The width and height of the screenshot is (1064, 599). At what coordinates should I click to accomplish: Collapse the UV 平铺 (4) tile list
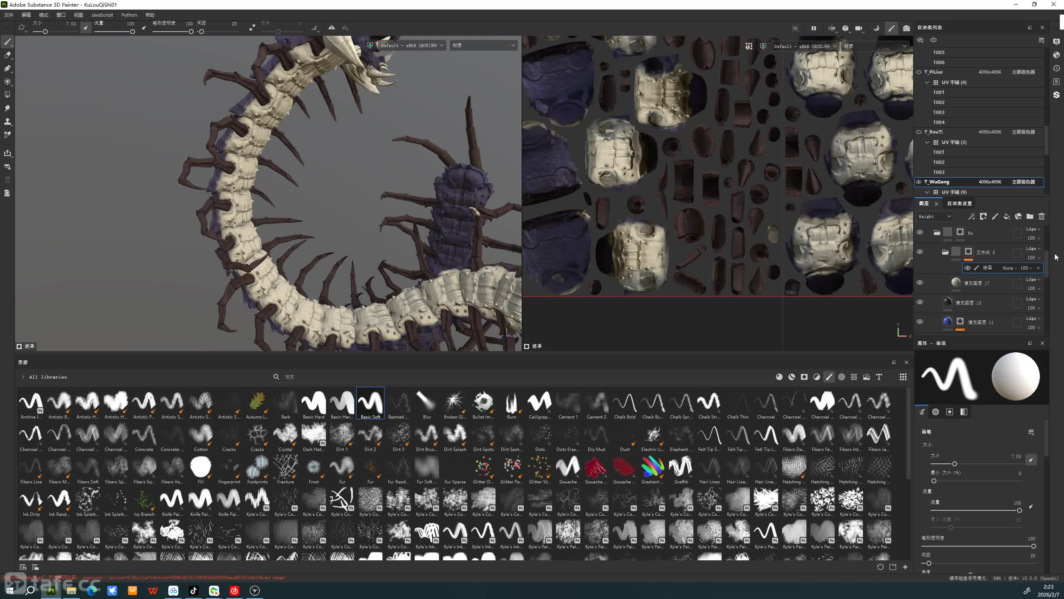tap(927, 82)
